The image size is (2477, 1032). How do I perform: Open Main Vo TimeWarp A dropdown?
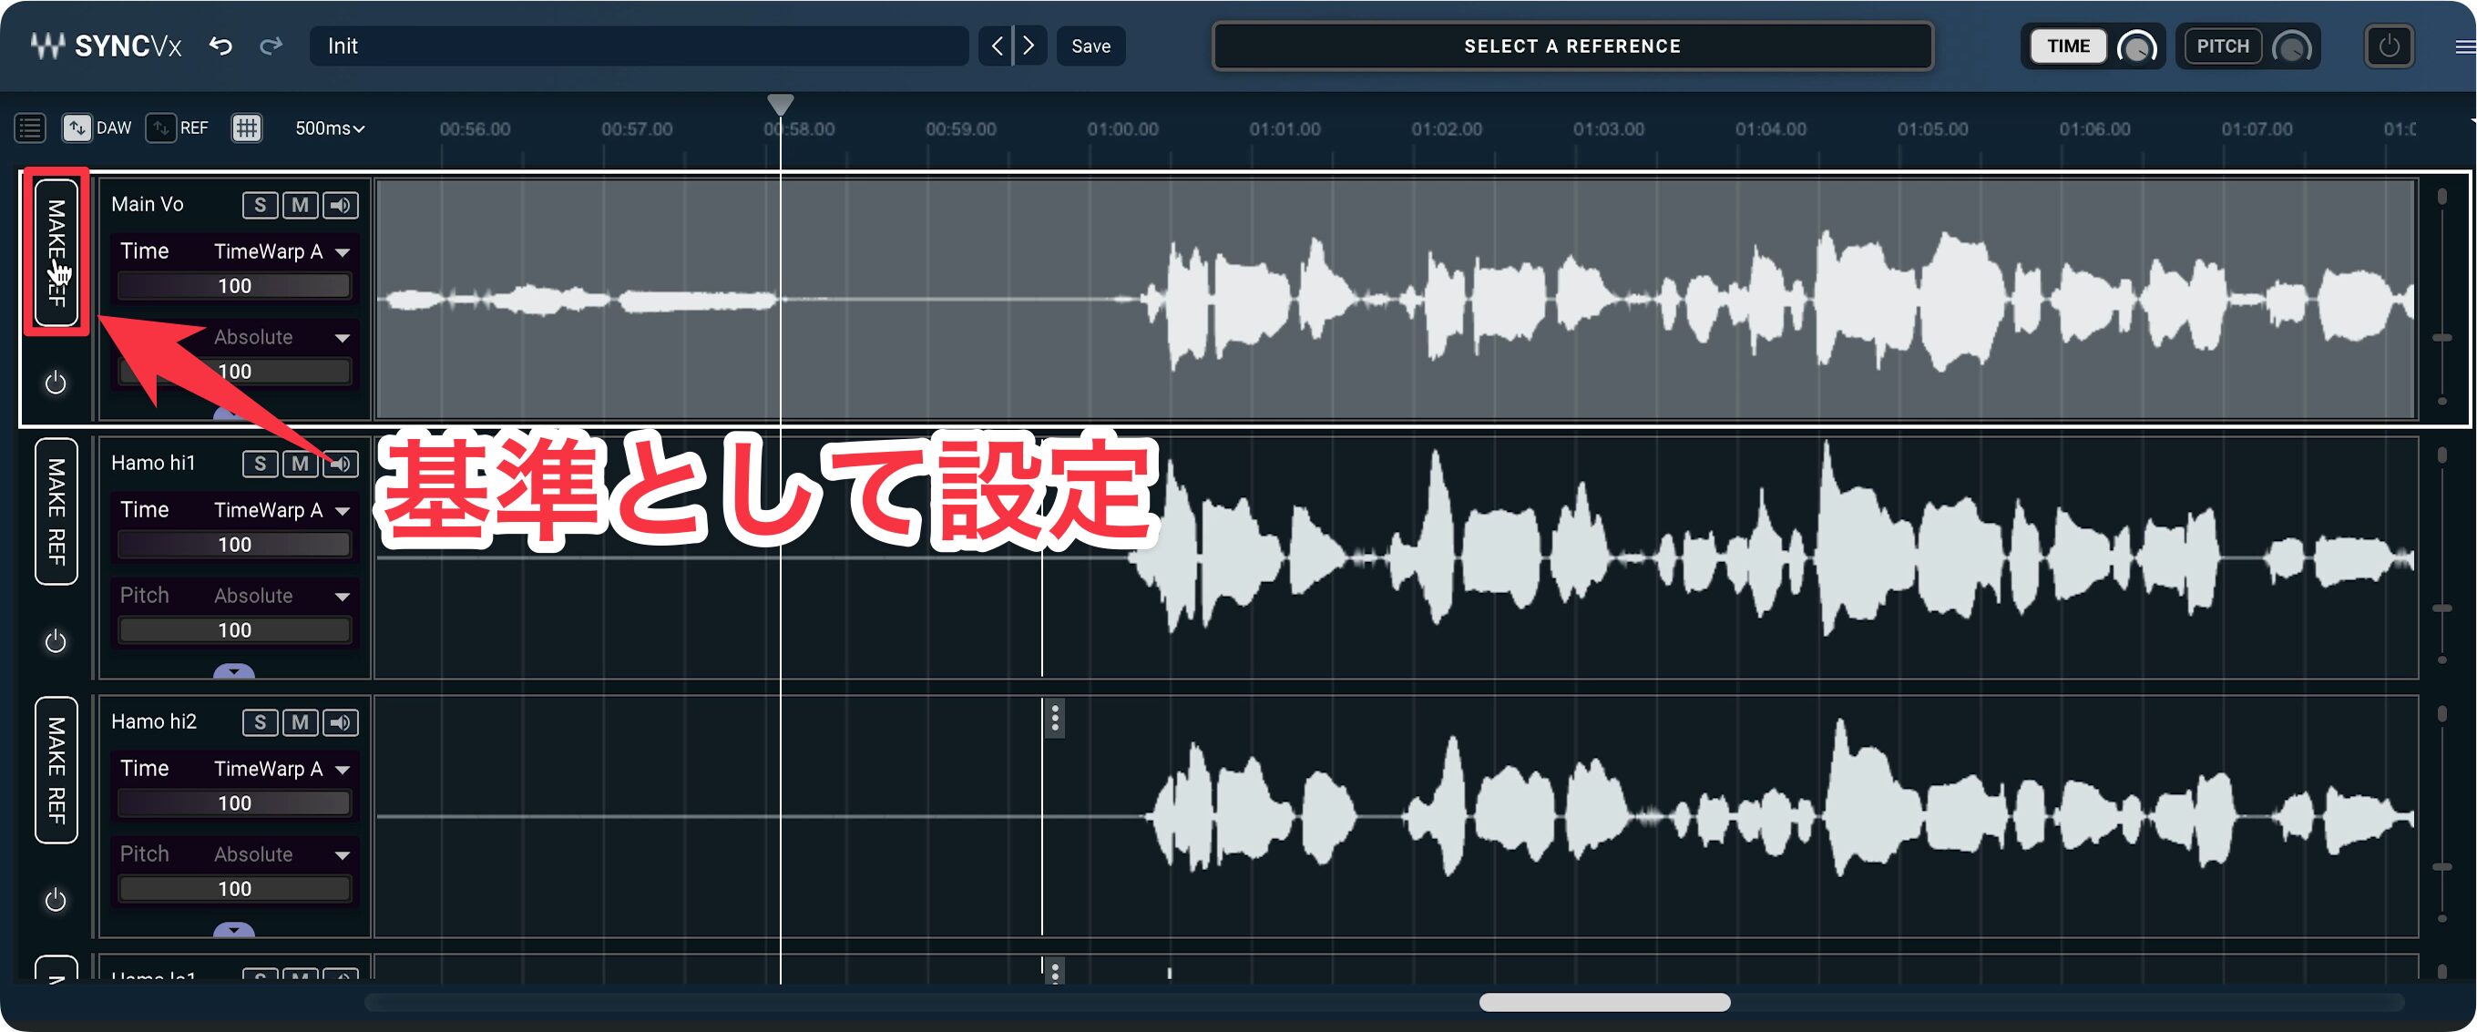click(x=281, y=252)
